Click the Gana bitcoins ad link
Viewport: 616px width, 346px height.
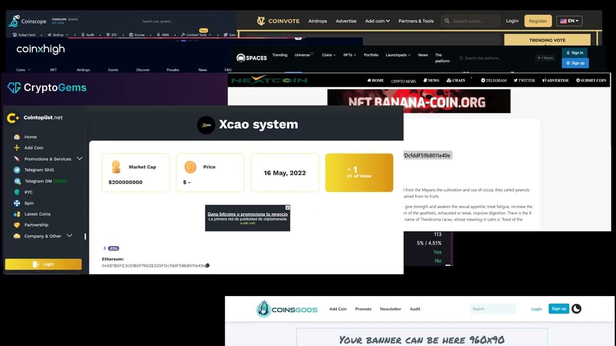[247, 214]
